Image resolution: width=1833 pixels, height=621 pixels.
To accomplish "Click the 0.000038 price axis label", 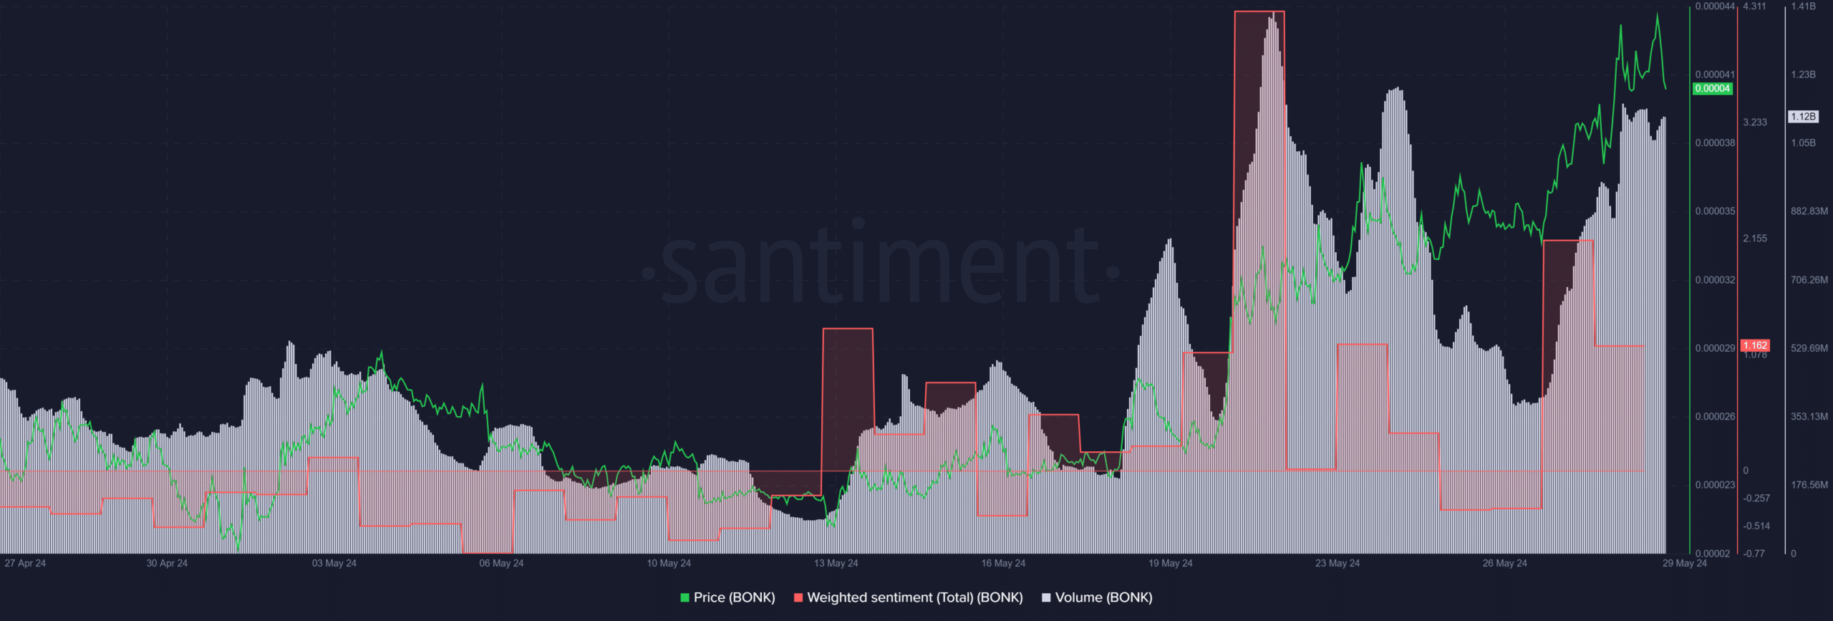I will [x=1715, y=143].
